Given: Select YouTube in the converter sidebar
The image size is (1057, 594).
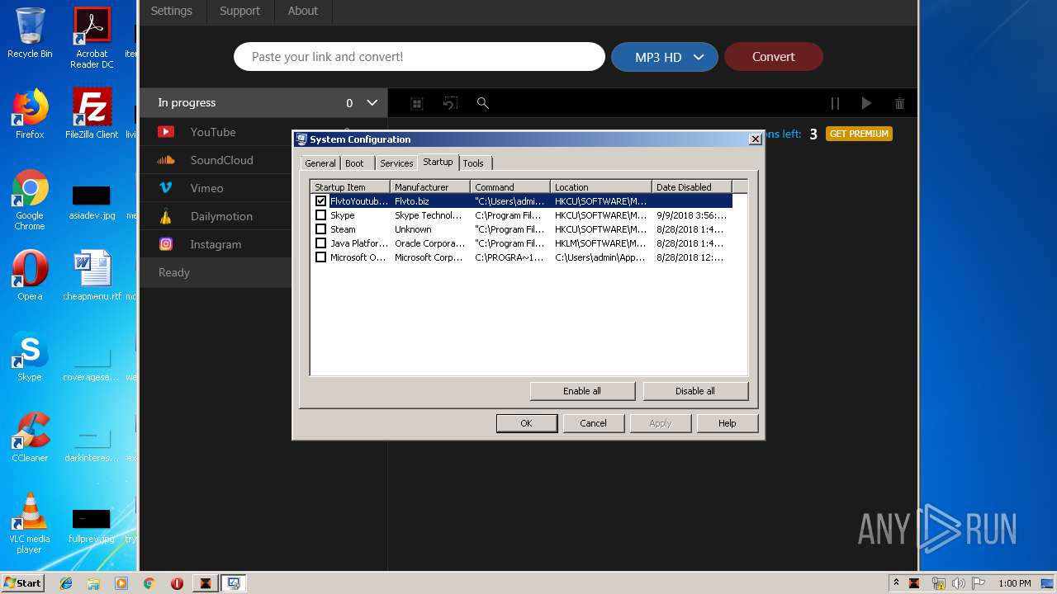Looking at the screenshot, I should coord(215,132).
